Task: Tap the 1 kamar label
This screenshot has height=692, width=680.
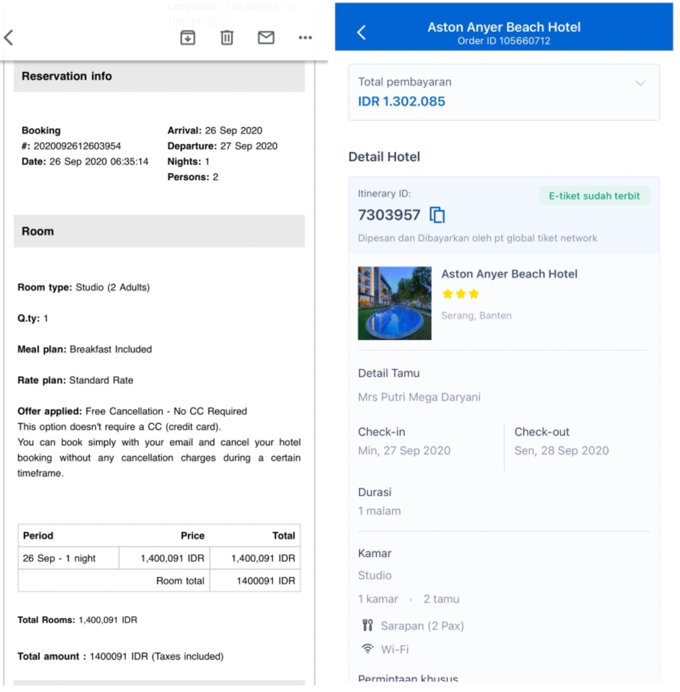Action: point(378,599)
